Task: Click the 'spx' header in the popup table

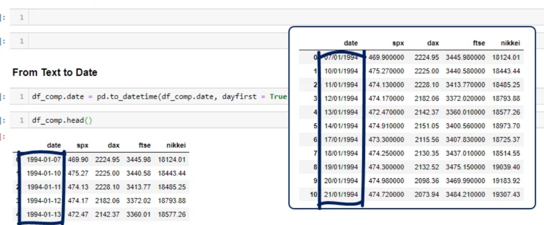Action: 398,43
